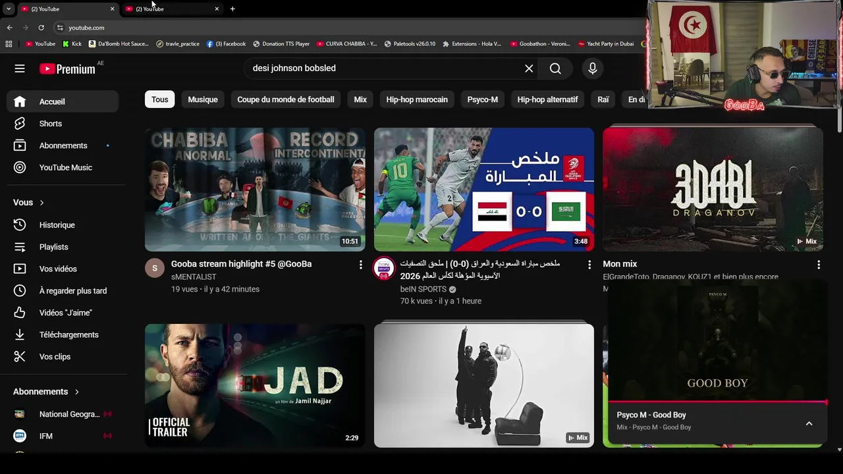The image size is (843, 474).
Task: Go back with the browser back arrow
Action: (9, 28)
